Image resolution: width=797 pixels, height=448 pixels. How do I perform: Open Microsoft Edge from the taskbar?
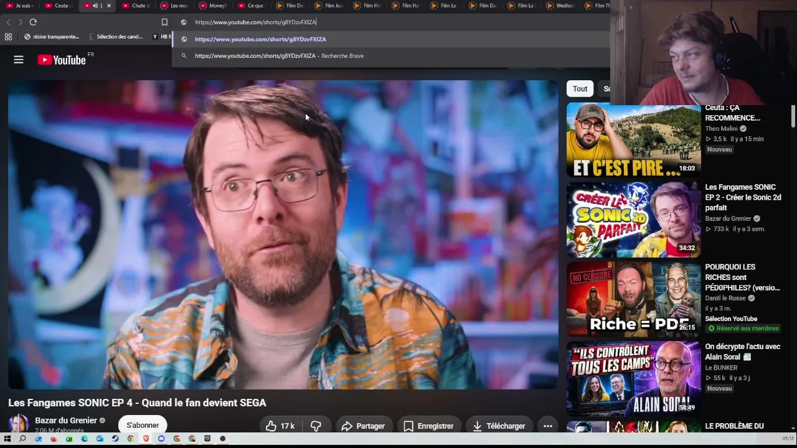(85, 439)
